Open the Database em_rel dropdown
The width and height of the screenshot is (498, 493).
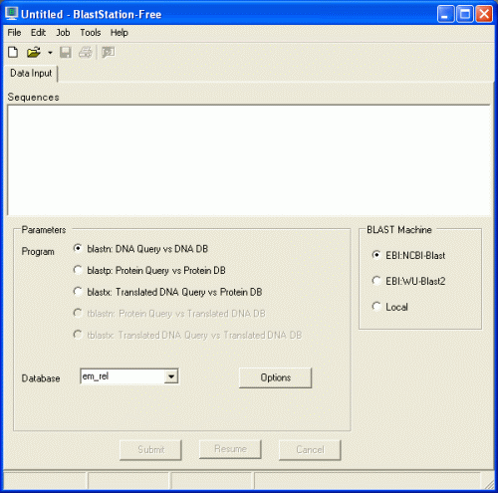pyautogui.click(x=171, y=376)
